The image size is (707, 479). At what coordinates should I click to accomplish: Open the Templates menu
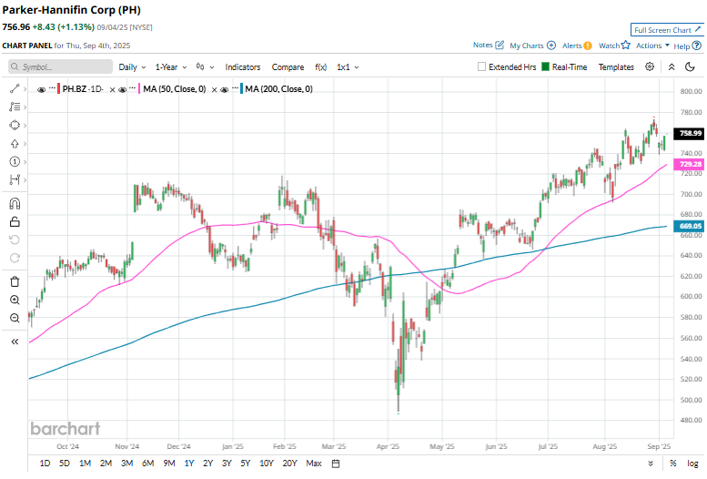616,66
